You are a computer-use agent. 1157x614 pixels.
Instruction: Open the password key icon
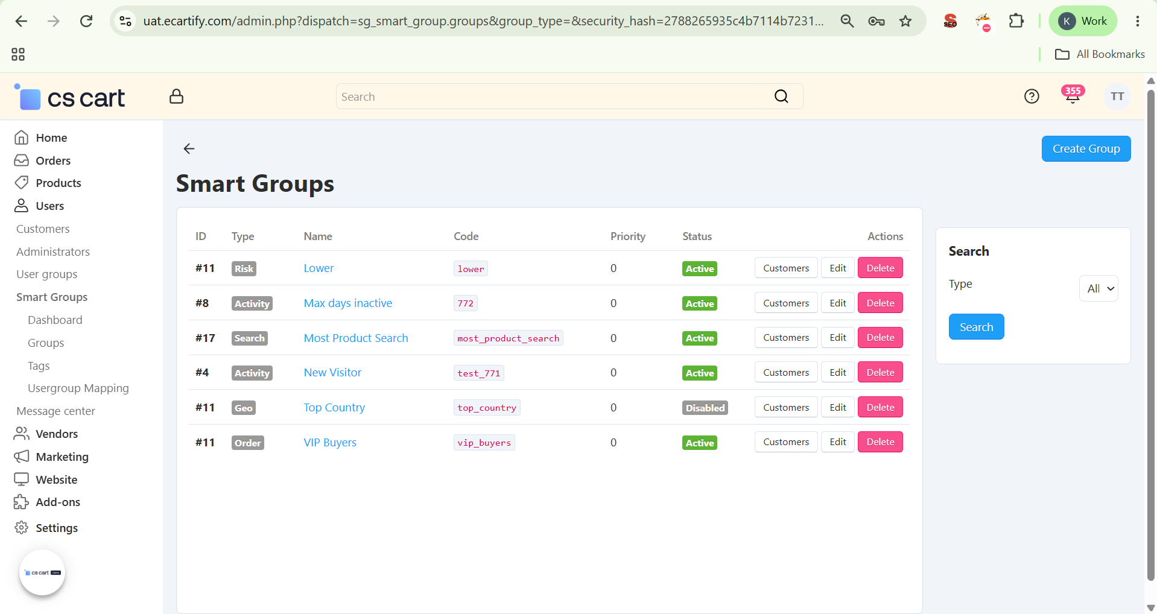pyautogui.click(x=876, y=21)
